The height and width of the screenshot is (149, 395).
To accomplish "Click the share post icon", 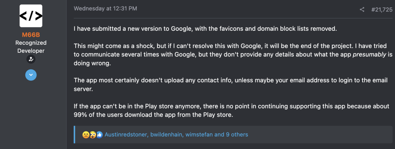I will [362, 10].
